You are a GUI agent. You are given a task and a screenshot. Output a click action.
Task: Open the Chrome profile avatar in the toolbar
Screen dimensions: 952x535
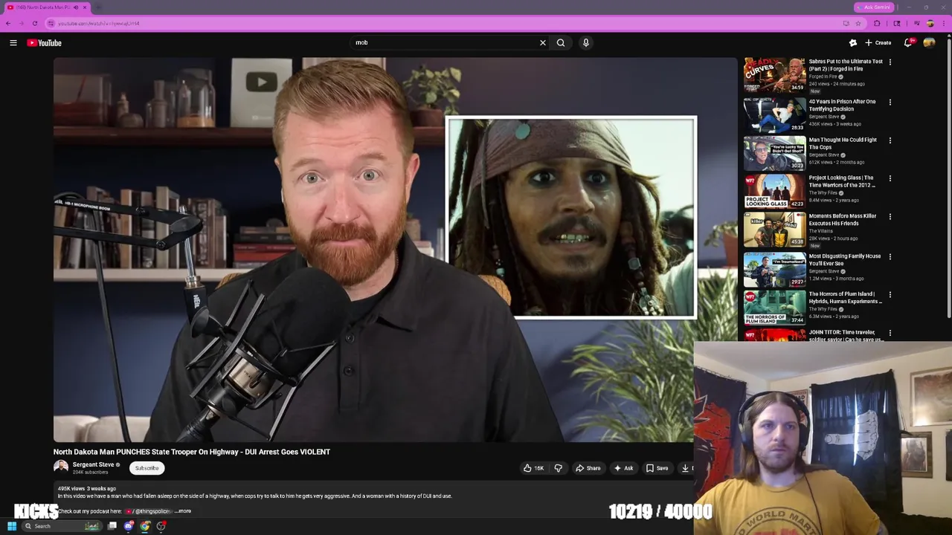click(x=930, y=23)
